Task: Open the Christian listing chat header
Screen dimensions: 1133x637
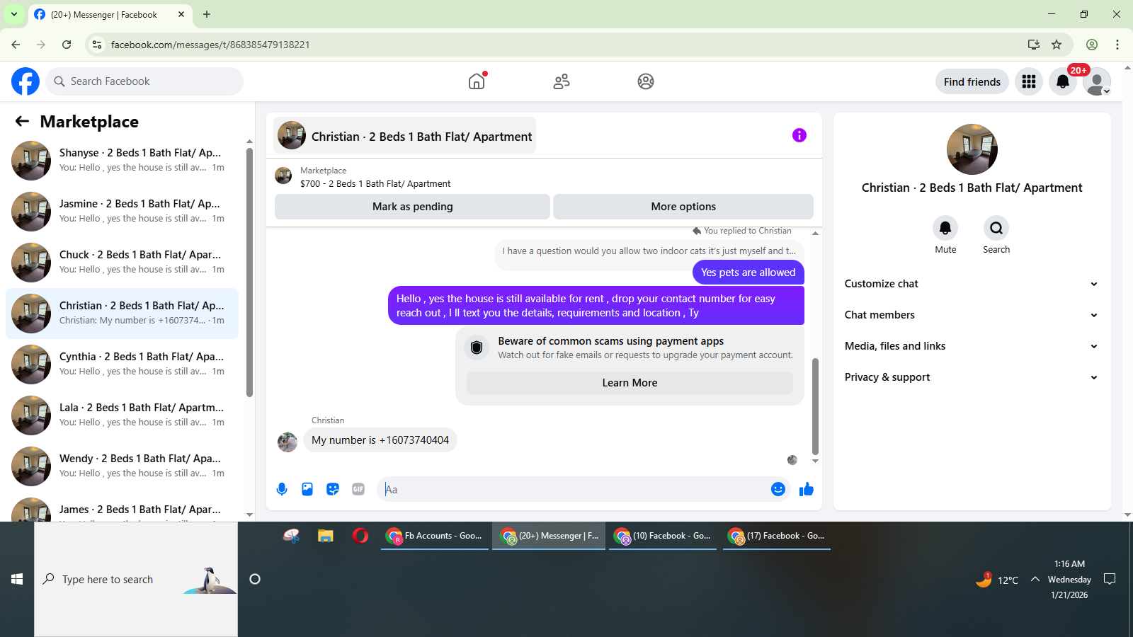Action: [404, 135]
